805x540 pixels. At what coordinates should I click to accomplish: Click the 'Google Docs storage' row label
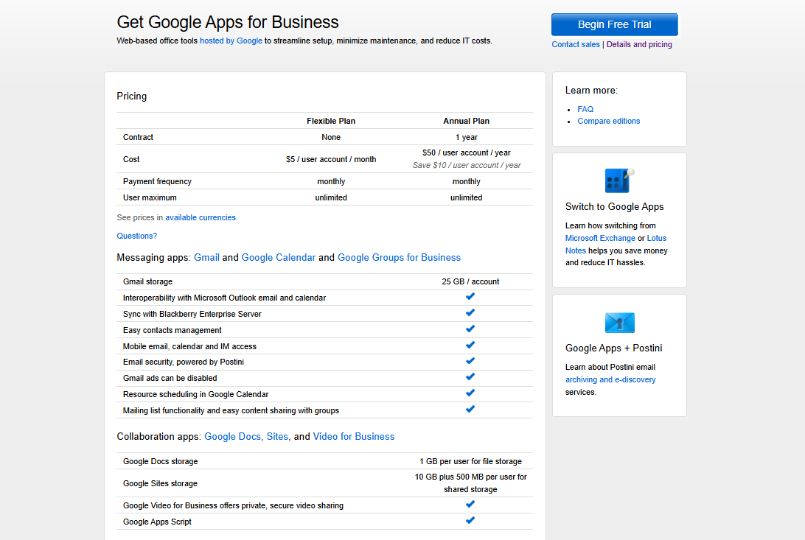[x=160, y=461]
